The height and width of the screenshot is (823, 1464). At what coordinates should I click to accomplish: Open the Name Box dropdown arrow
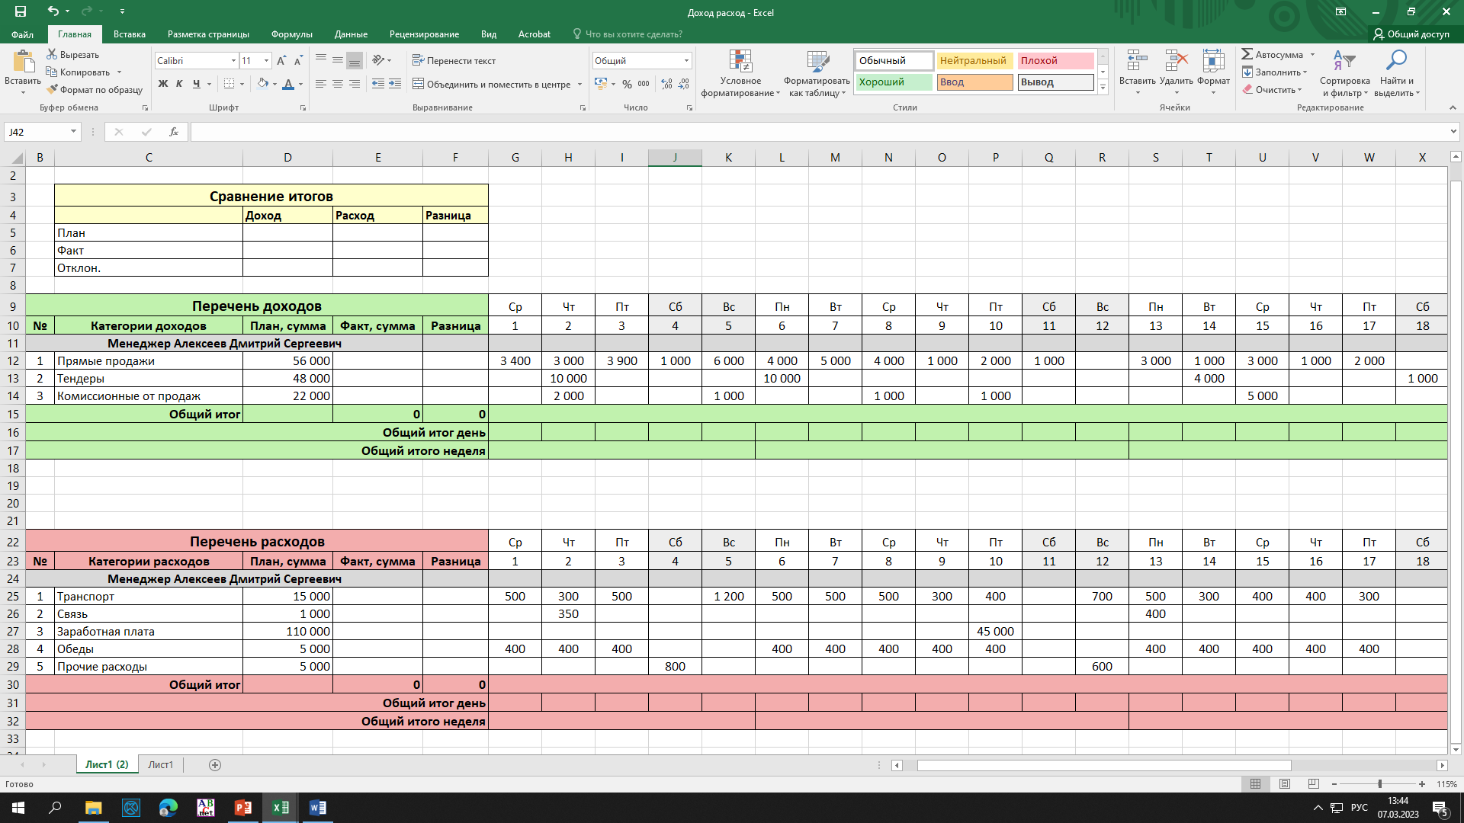pyautogui.click(x=73, y=132)
